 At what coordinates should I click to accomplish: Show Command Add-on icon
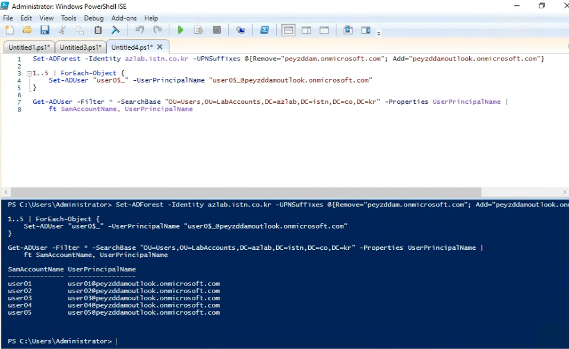[x=366, y=30]
